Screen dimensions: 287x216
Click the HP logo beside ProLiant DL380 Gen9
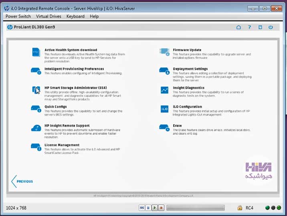(10, 27)
